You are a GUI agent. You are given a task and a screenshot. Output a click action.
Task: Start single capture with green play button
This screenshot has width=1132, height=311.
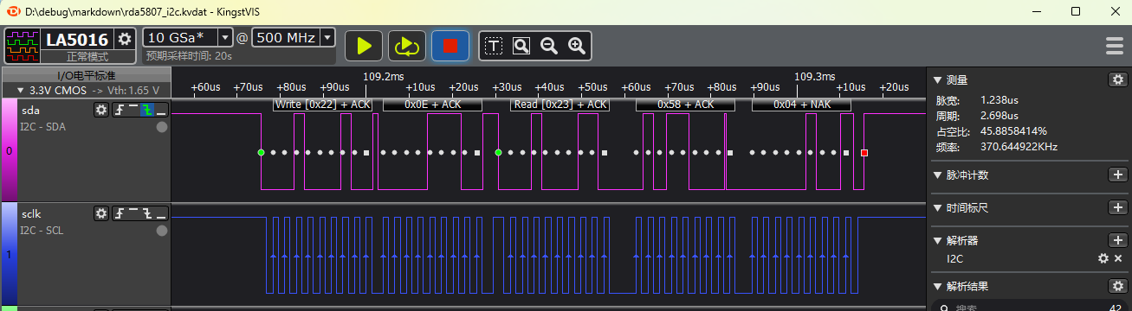coord(364,46)
